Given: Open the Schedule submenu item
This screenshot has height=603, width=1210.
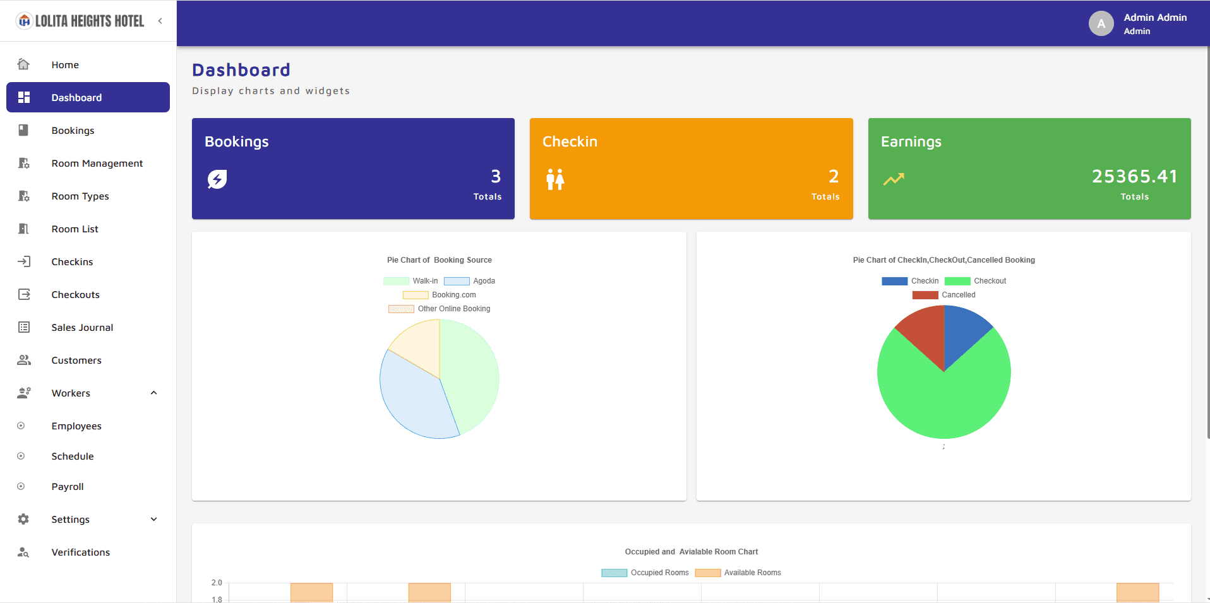Looking at the screenshot, I should (88, 456).
